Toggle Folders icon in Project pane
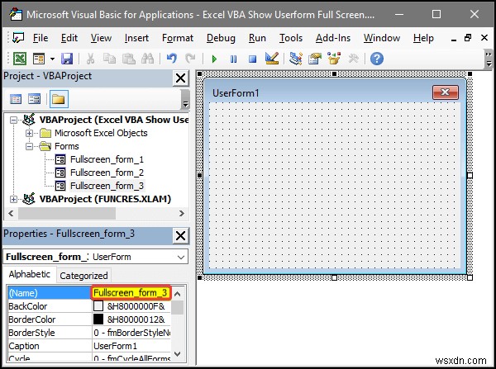Viewport: 496px width, 369px height. click(59, 99)
